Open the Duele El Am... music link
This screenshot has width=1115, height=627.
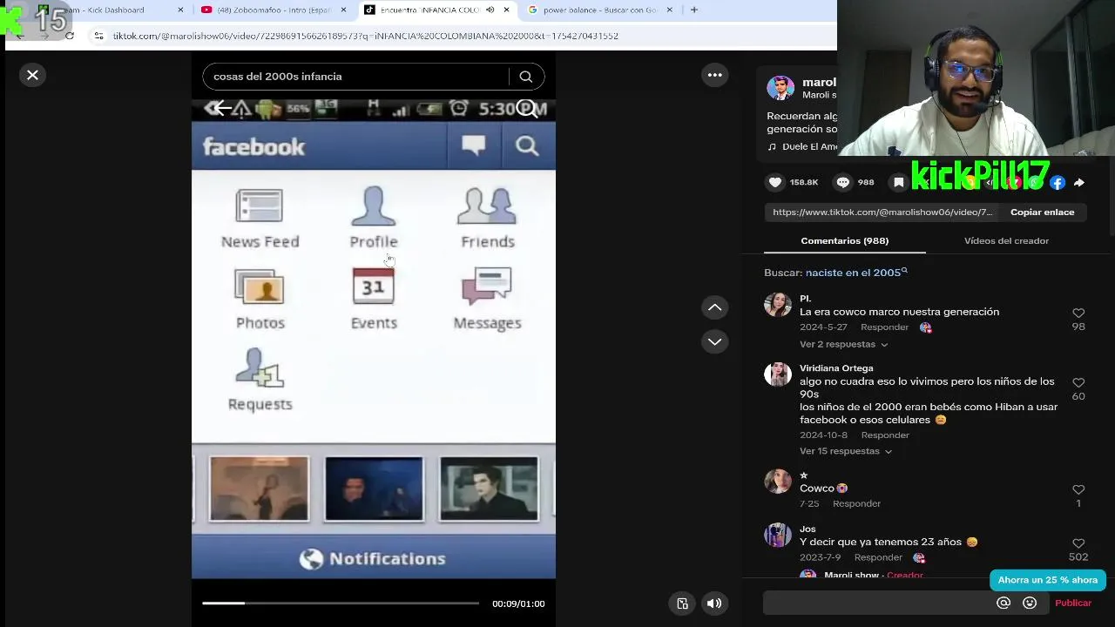(x=802, y=146)
